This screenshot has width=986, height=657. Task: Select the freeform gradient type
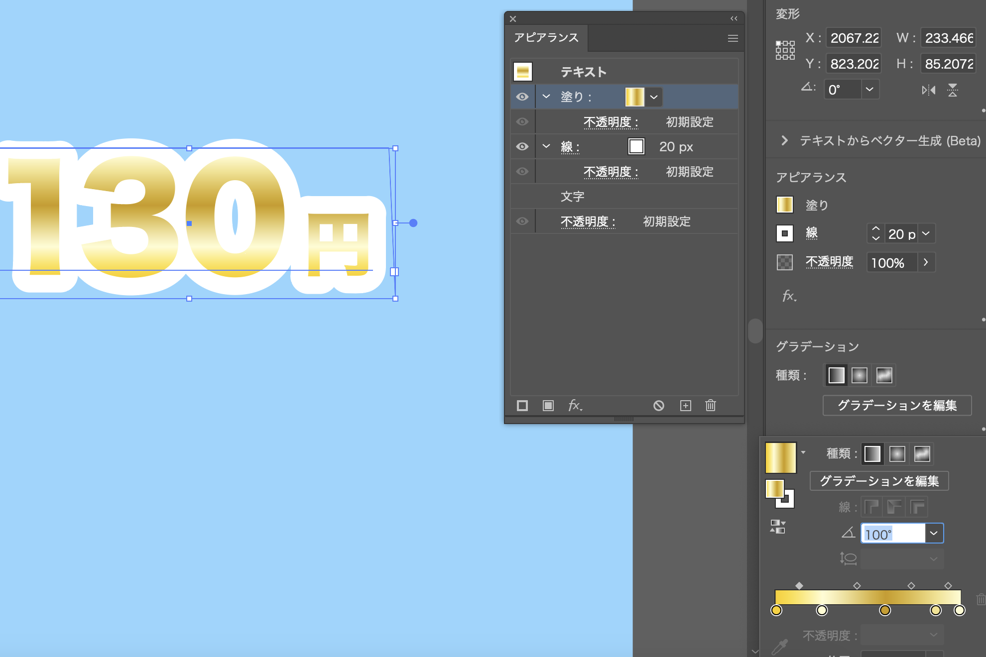pyautogui.click(x=885, y=375)
